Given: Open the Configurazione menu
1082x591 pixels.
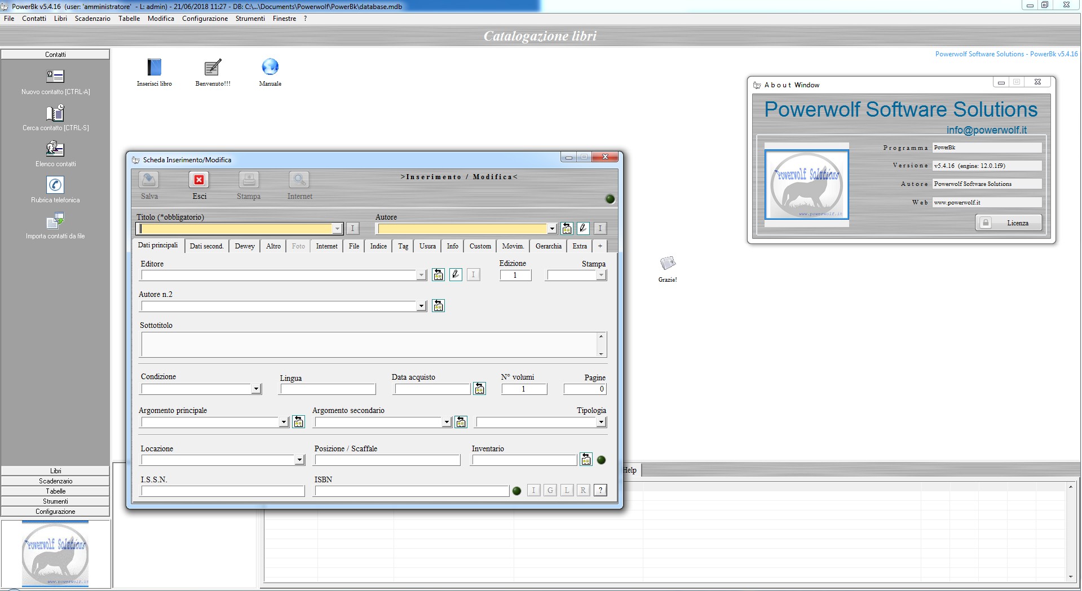Looking at the screenshot, I should click(205, 19).
